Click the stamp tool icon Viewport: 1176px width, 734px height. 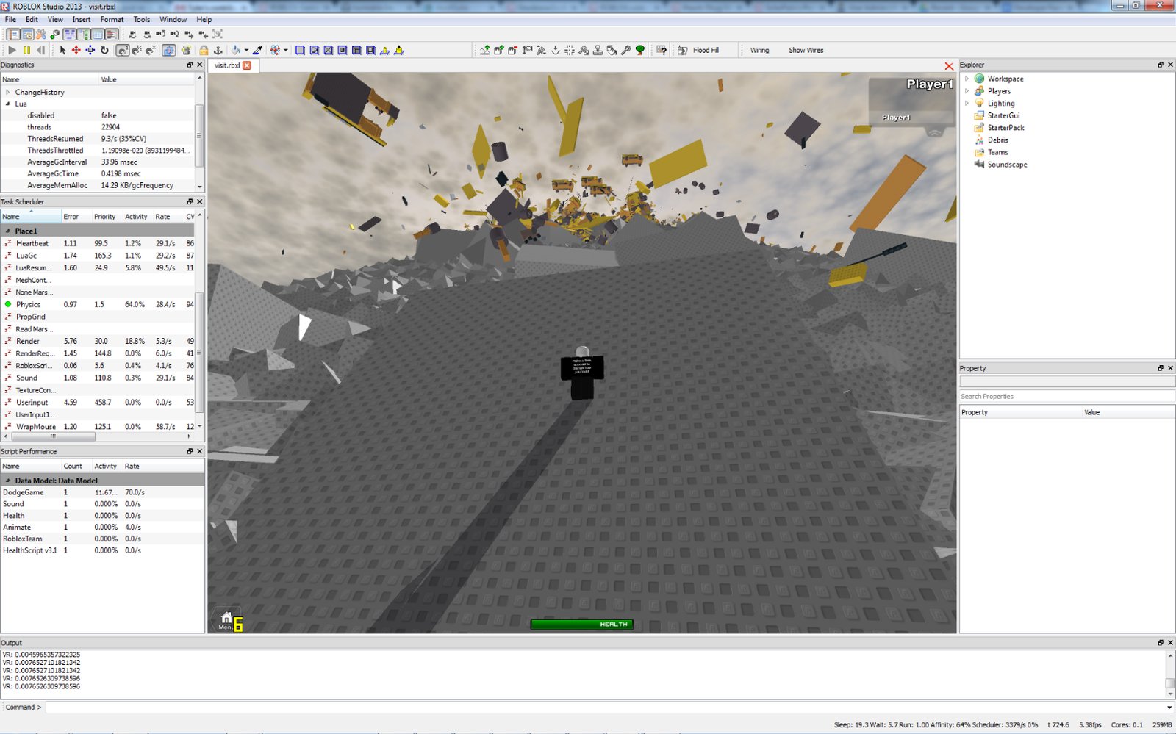[x=598, y=50]
